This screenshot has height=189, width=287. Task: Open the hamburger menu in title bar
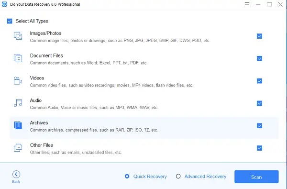click(x=247, y=4)
